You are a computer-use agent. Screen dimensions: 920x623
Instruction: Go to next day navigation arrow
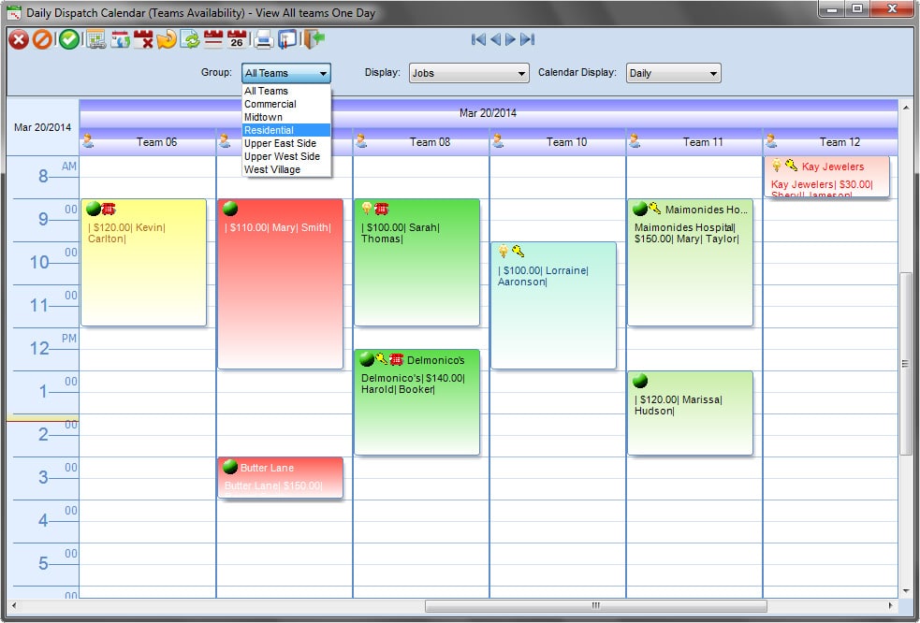click(x=510, y=39)
